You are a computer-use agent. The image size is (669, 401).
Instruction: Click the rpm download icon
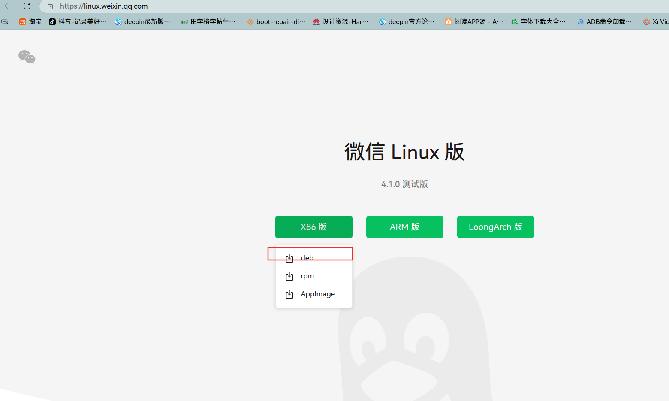click(x=289, y=276)
